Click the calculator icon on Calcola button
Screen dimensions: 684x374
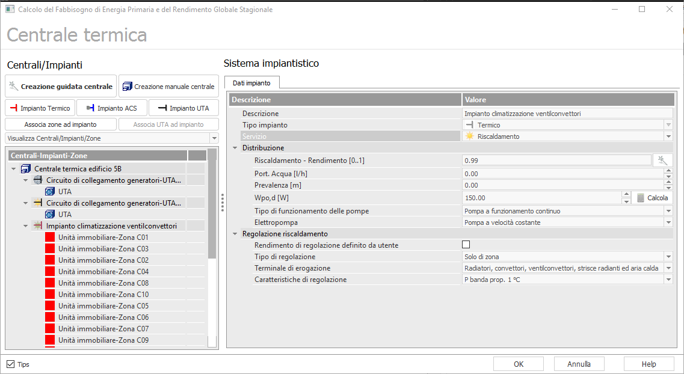(x=640, y=198)
